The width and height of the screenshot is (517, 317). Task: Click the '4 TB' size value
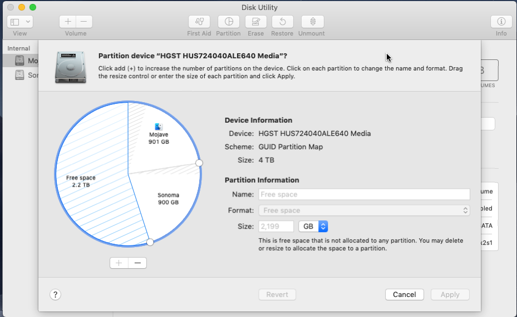coord(267,160)
